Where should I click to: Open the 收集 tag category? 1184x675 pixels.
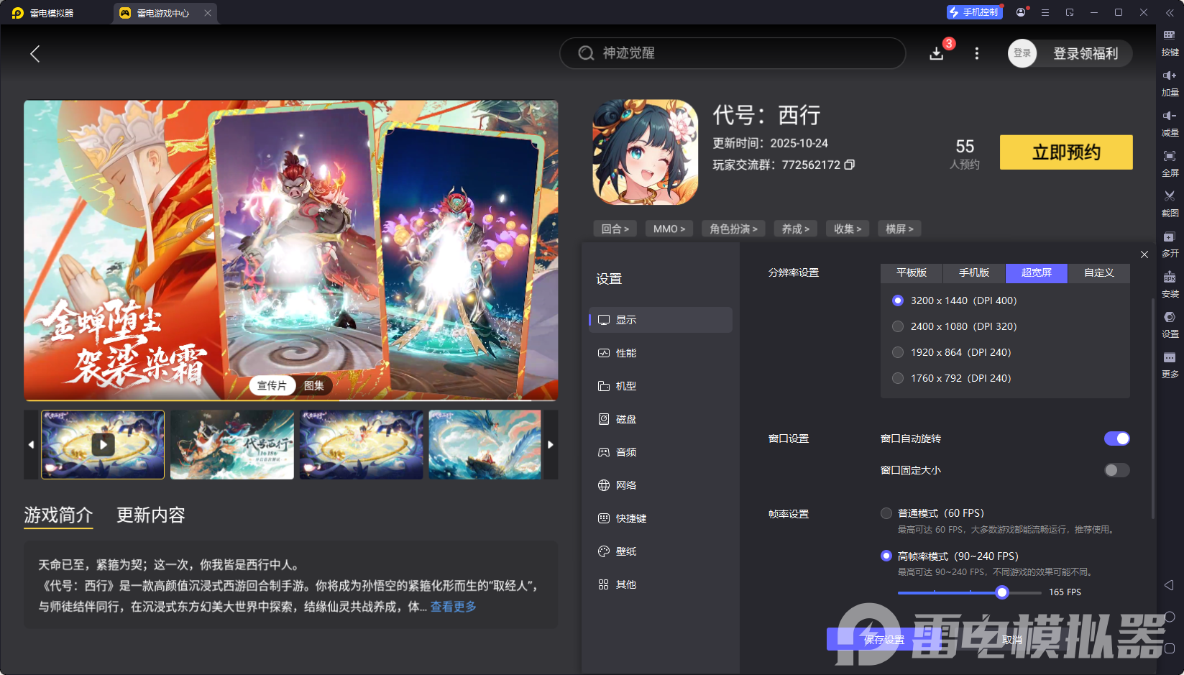click(848, 229)
